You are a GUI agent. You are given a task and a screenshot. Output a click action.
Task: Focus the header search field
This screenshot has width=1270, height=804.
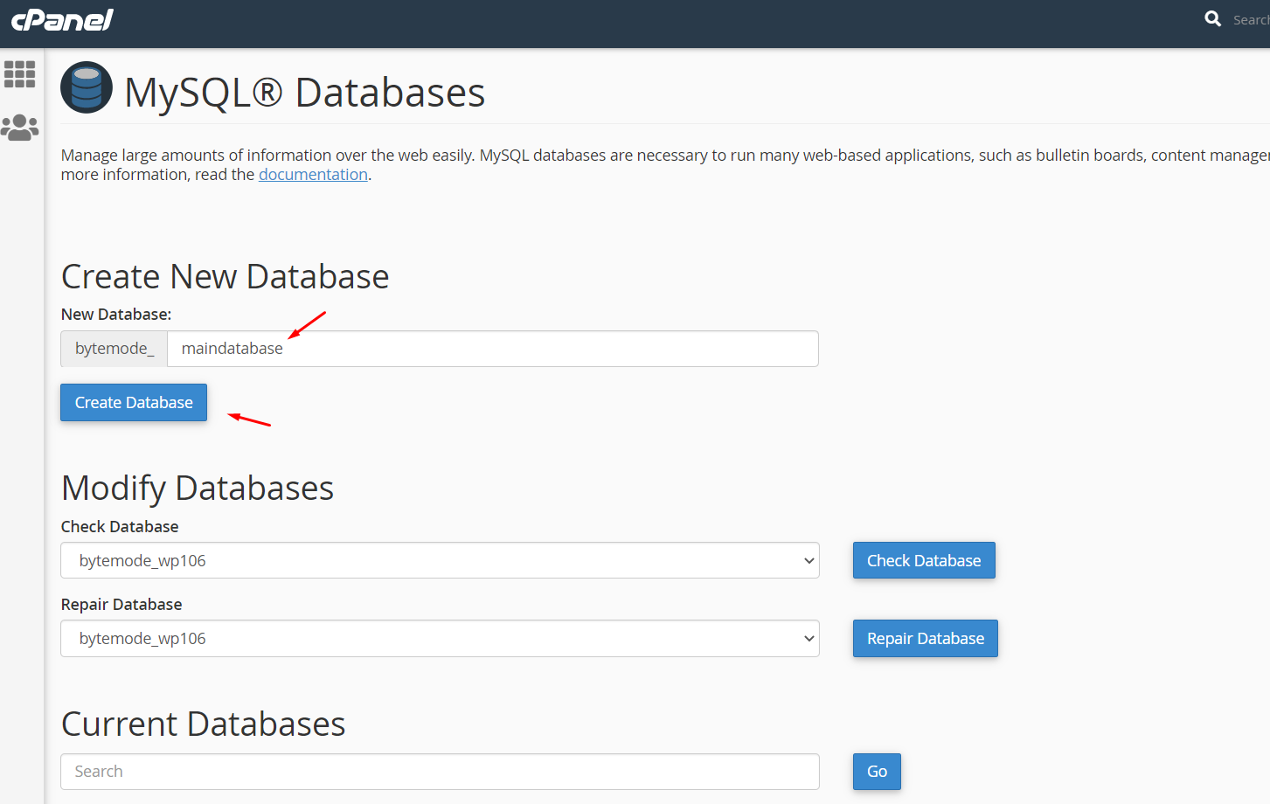[1250, 19]
